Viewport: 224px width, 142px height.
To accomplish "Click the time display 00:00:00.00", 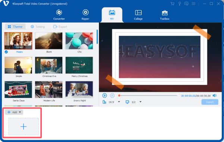I will (188, 96).
